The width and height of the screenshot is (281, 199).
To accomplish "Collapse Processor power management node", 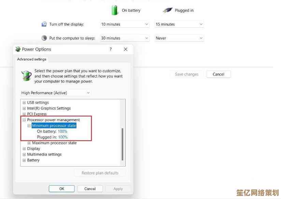I will [24, 120].
